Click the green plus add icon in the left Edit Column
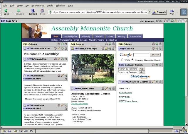 click(62, 44)
